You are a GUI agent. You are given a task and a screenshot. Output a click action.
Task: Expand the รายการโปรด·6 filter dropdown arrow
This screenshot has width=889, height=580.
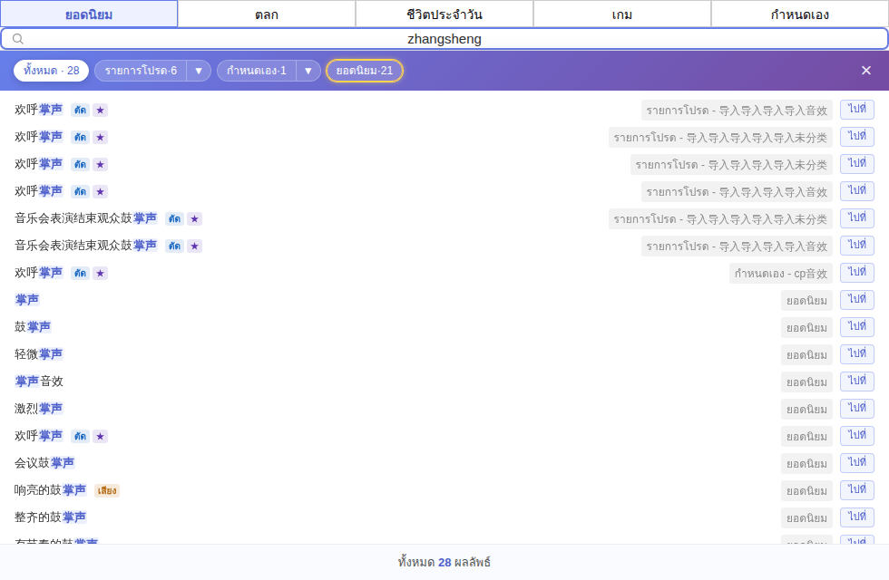click(199, 71)
